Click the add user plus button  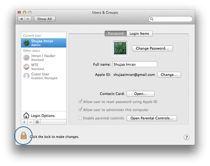pyautogui.click(x=24, y=122)
